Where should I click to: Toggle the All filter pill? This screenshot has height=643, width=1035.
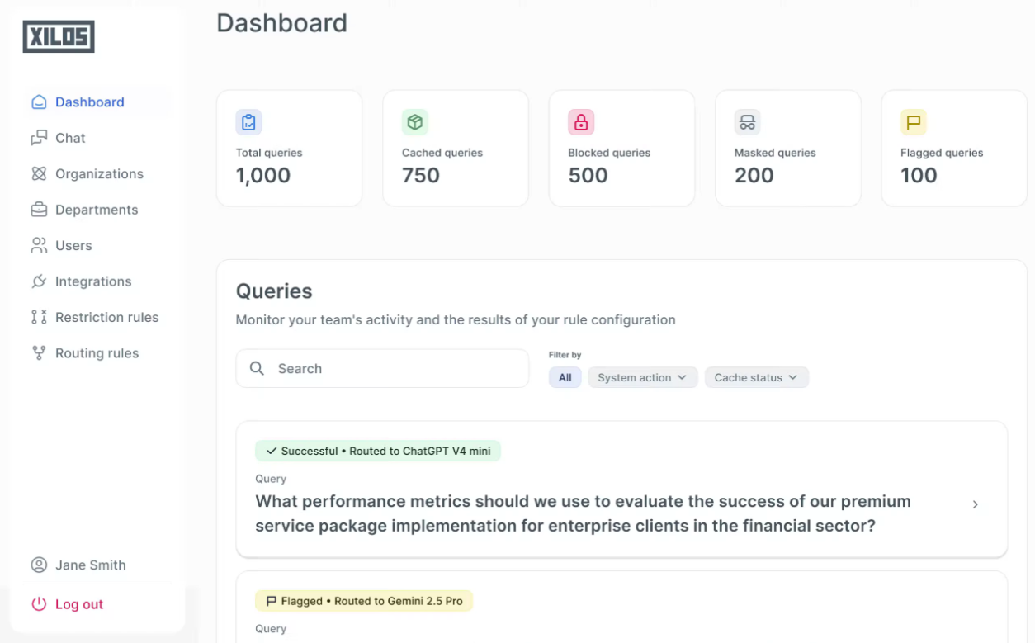pyautogui.click(x=565, y=377)
